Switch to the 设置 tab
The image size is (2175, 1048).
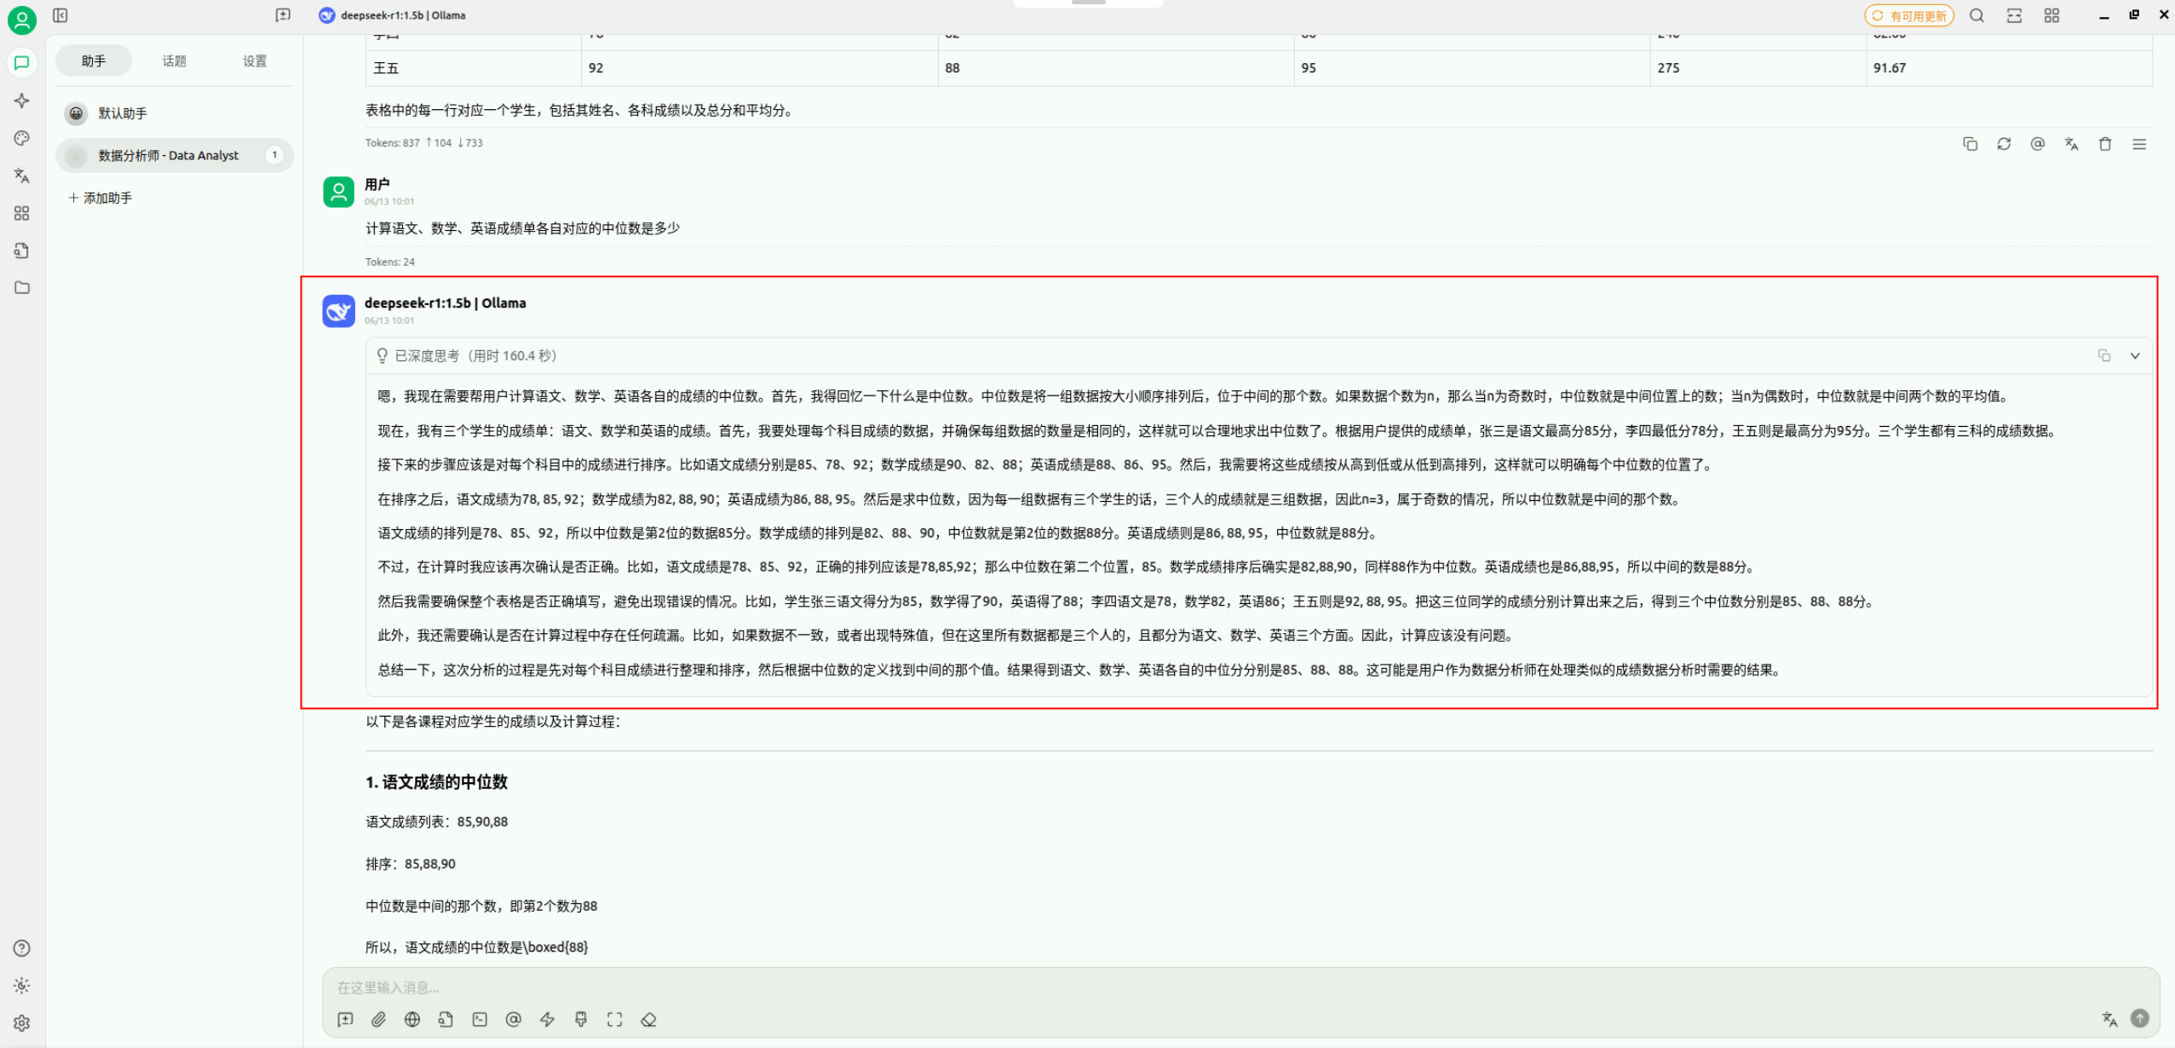[254, 60]
